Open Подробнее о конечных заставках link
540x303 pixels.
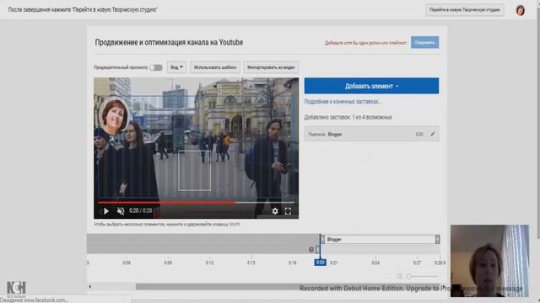343,102
